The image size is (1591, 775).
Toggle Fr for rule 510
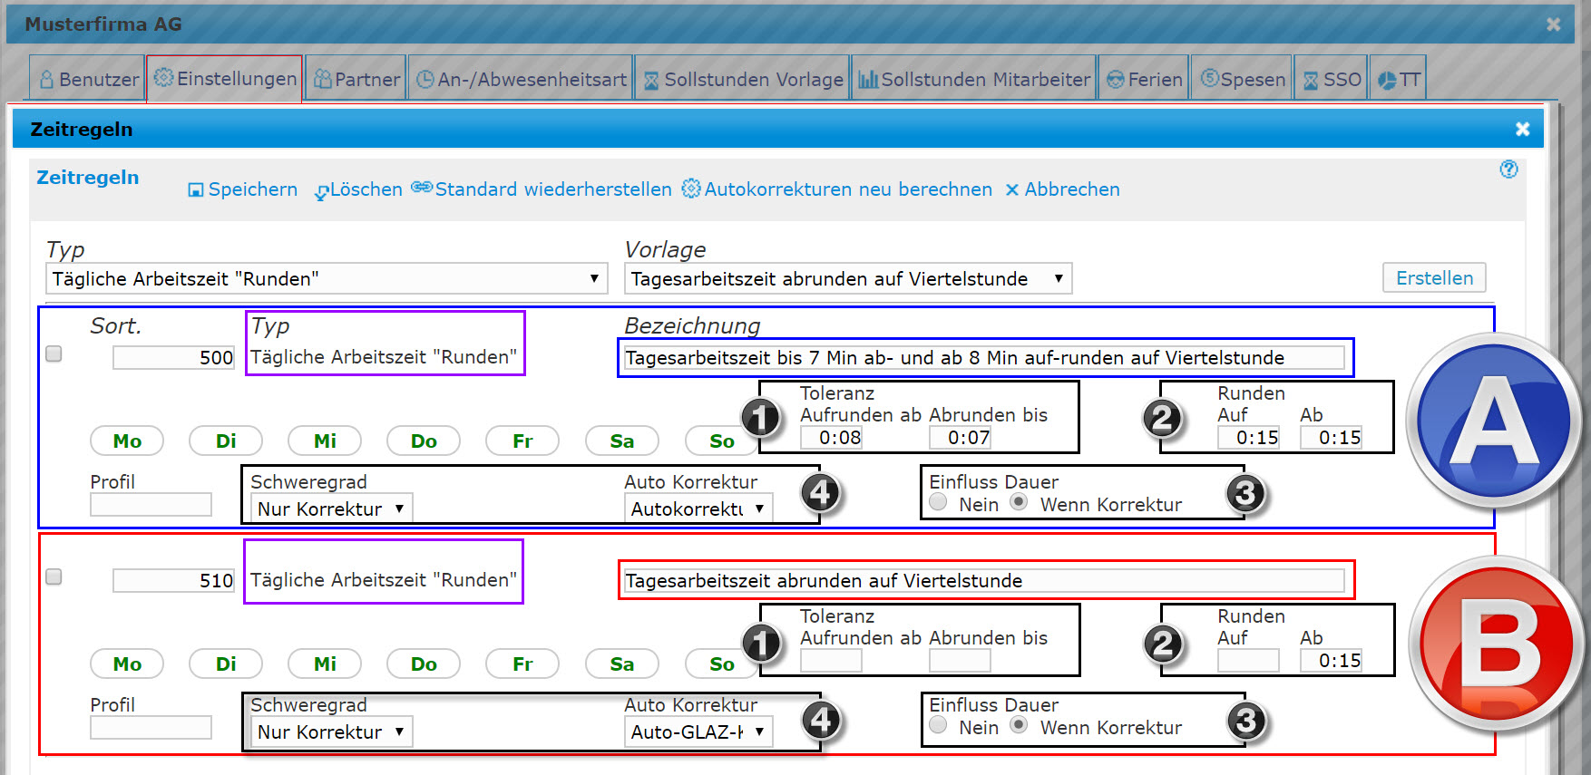(x=522, y=664)
